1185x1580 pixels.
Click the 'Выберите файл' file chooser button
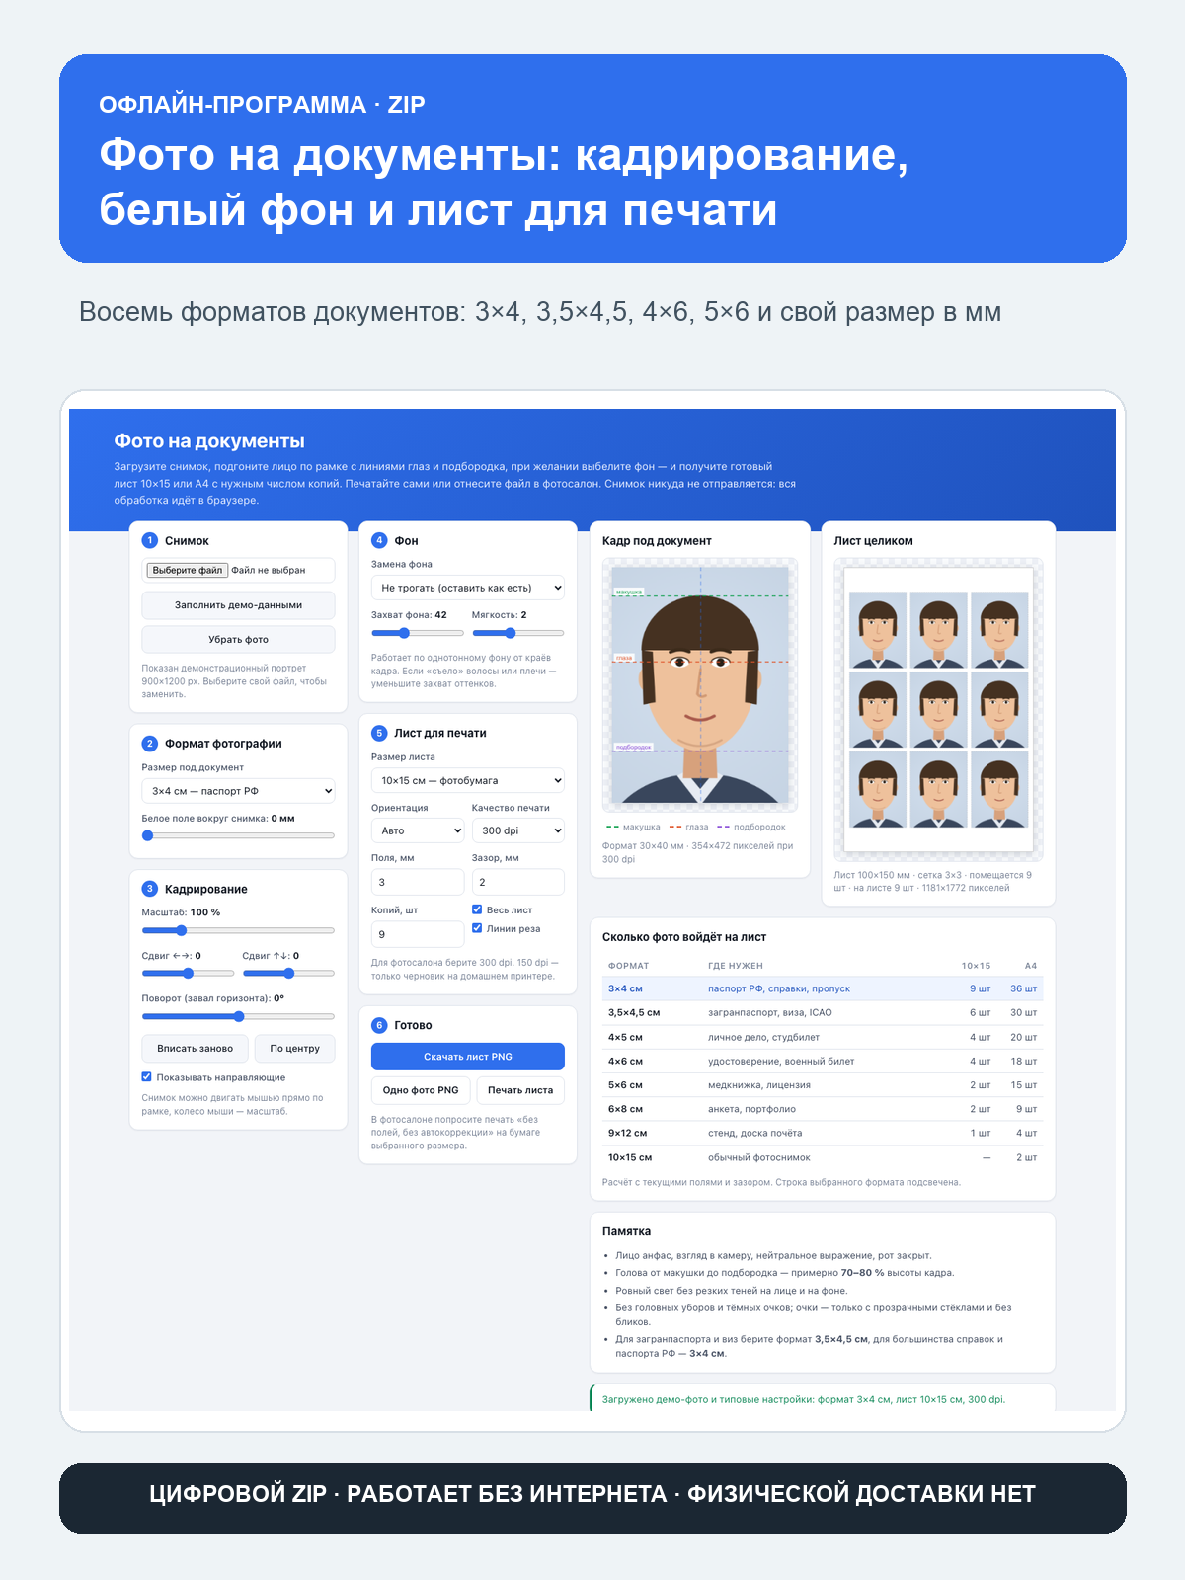pos(188,570)
